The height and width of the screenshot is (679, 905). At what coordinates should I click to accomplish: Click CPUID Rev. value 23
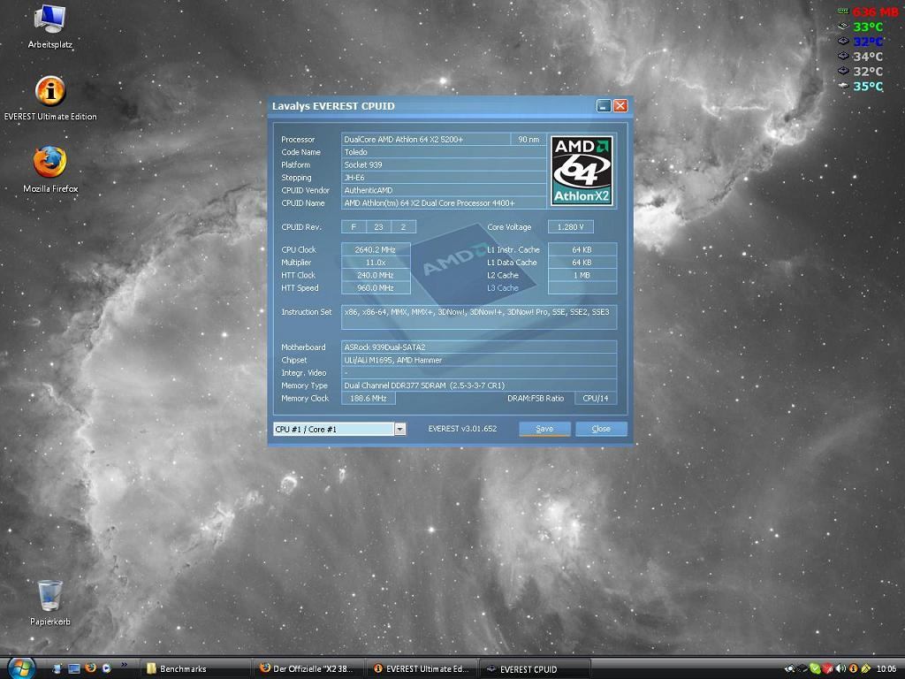click(378, 227)
